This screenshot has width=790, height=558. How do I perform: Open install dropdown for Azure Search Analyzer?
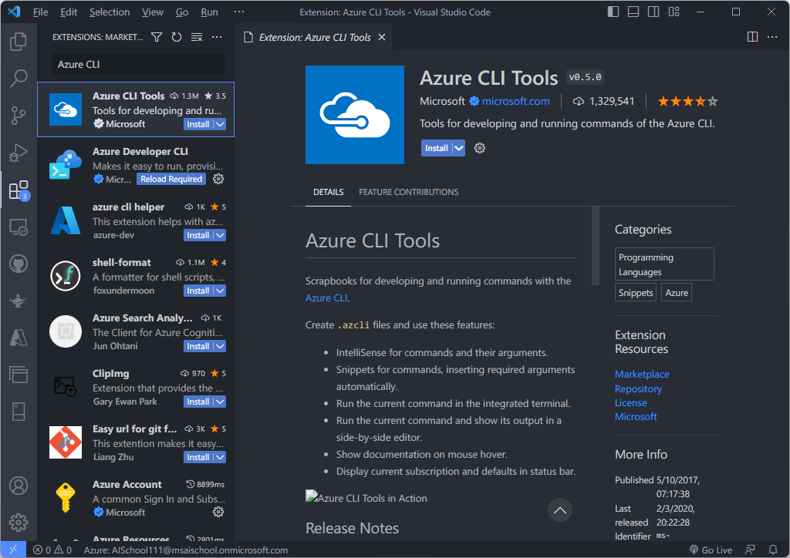tap(220, 346)
